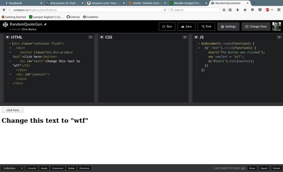
Task: Expand the HTML panel dropdown chevron
Action: [91, 37]
